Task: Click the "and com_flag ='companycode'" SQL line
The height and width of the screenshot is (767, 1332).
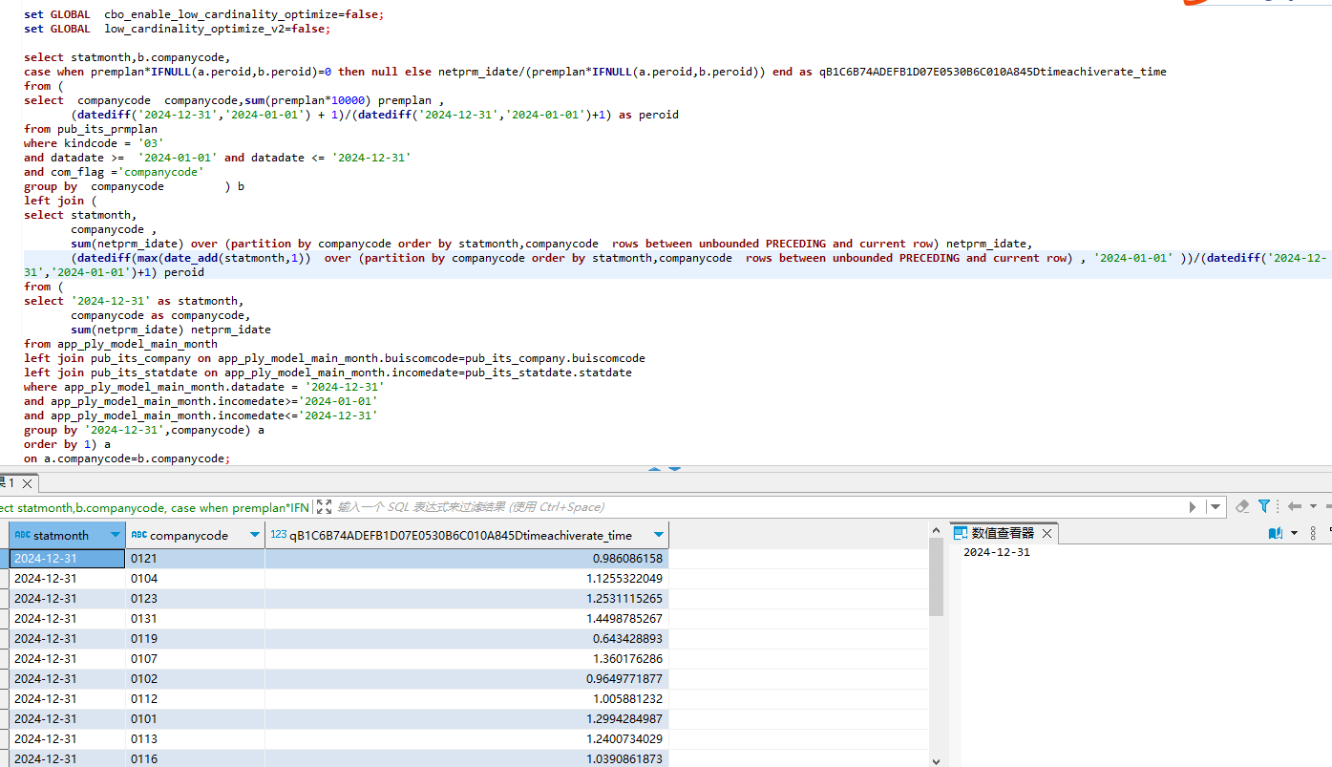Action: (x=114, y=172)
